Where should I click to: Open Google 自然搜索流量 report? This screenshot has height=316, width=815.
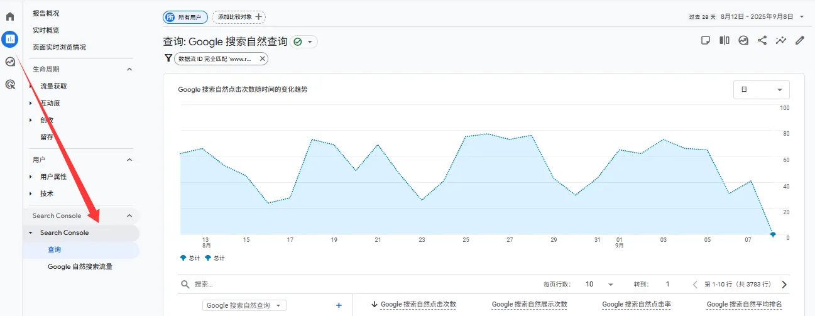[80, 266]
